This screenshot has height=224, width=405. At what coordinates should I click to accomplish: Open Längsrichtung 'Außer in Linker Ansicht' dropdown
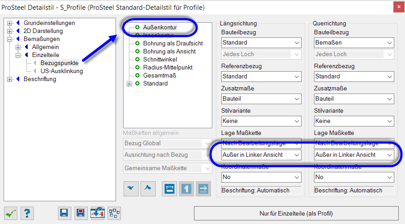click(x=261, y=155)
